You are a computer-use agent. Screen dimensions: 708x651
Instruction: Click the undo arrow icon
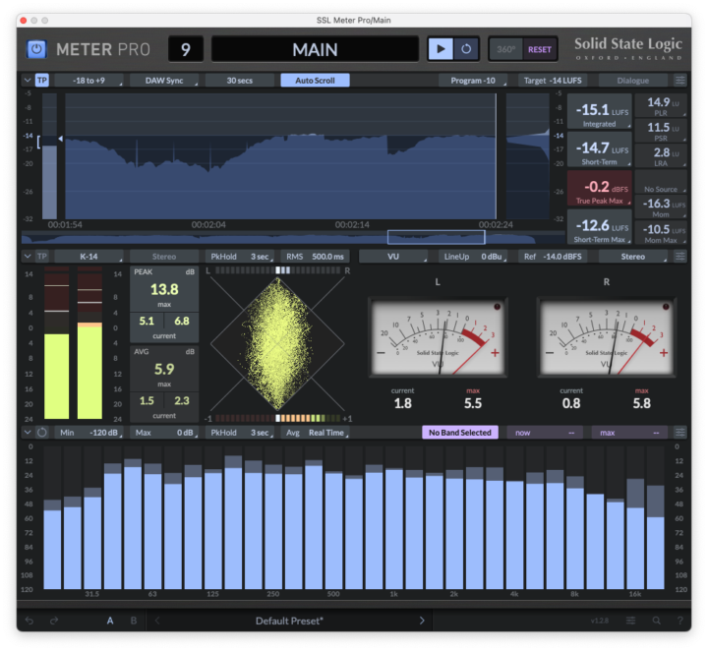tap(29, 621)
